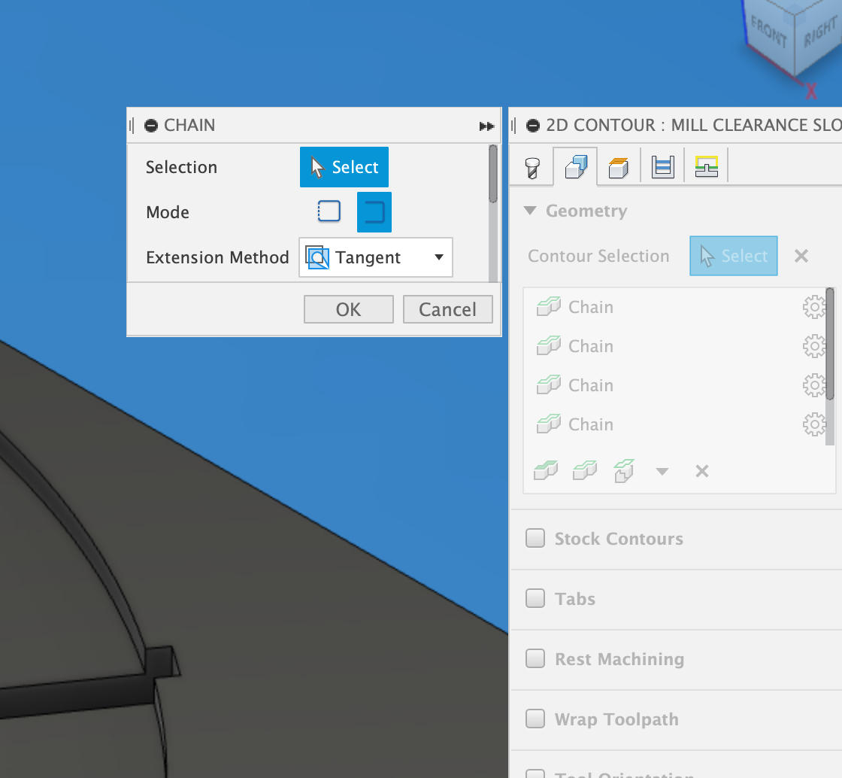
Task: Click the gear icon beside the last Chain
Action: point(815,424)
